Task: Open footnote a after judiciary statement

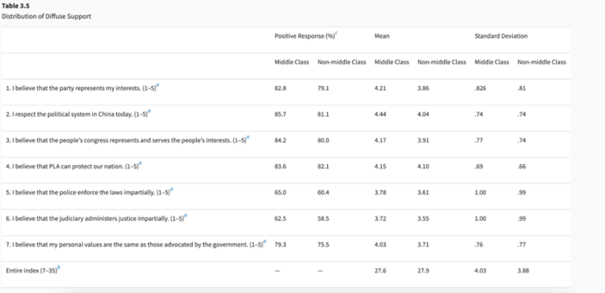Action: tap(186, 216)
